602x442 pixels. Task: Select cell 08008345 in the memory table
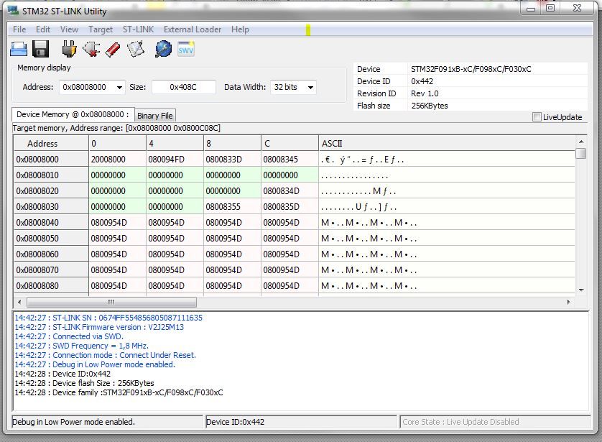pos(290,159)
